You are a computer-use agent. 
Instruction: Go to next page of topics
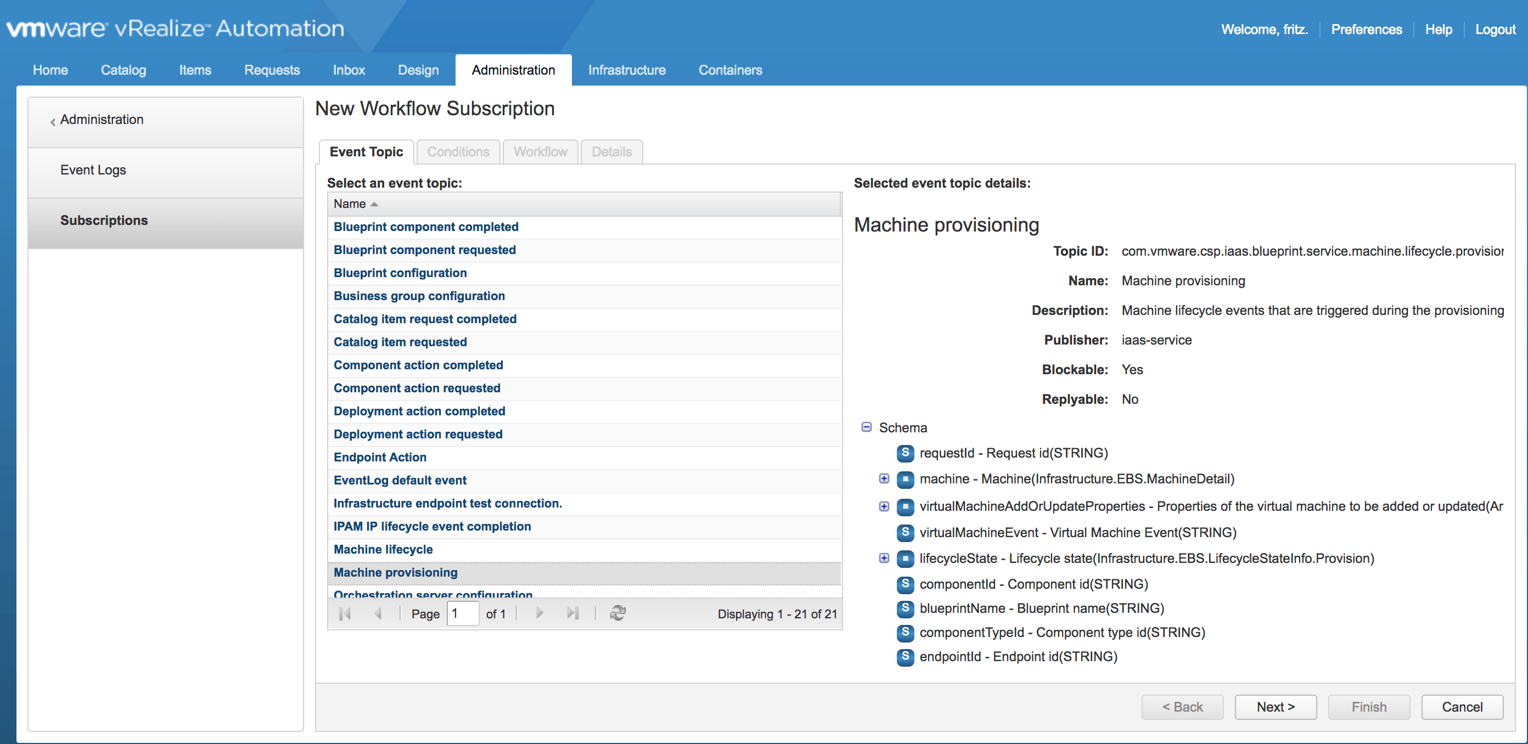coord(539,613)
